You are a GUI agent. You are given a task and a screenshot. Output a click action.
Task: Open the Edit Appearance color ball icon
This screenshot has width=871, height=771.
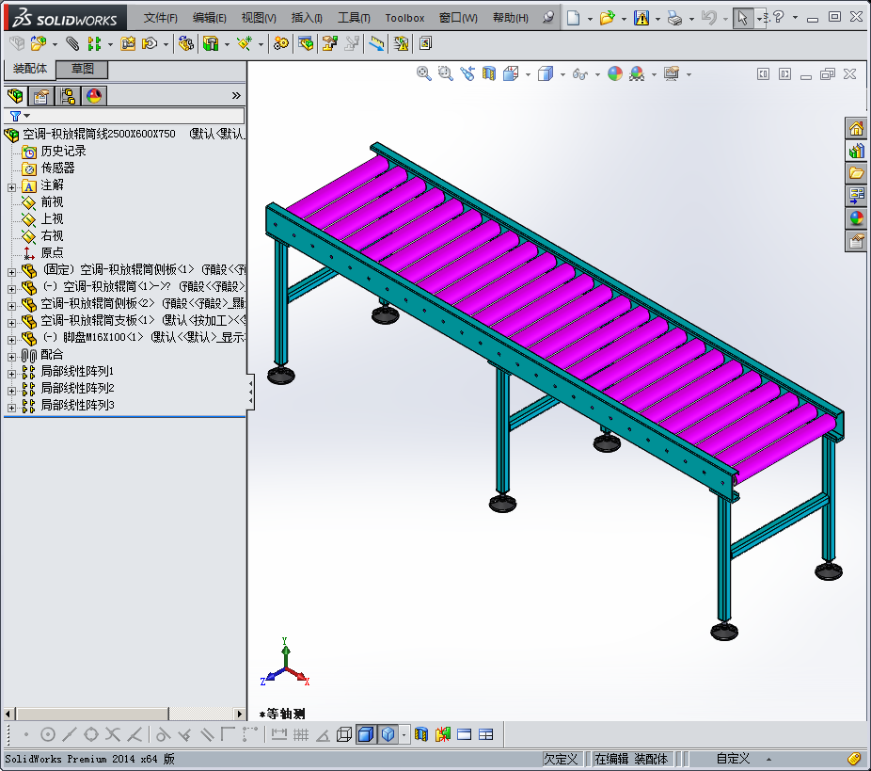pyautogui.click(x=615, y=74)
